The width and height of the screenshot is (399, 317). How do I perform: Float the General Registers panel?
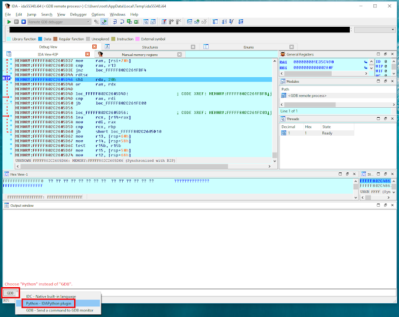tap(385, 54)
